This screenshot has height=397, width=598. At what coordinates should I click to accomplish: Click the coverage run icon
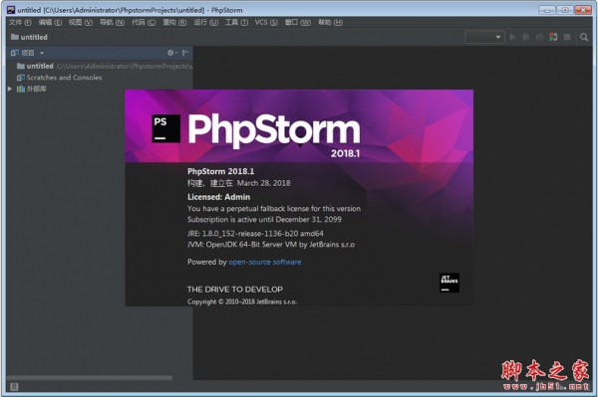point(539,37)
